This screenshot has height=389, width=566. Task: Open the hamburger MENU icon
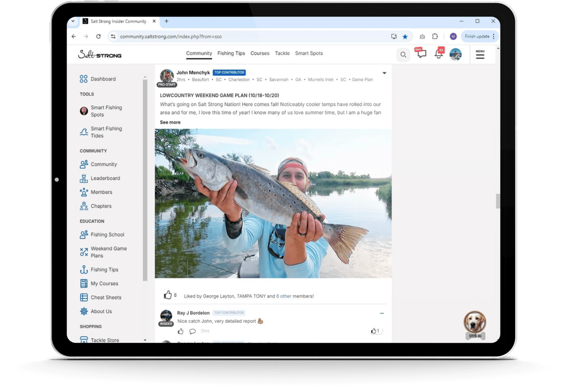click(x=480, y=55)
